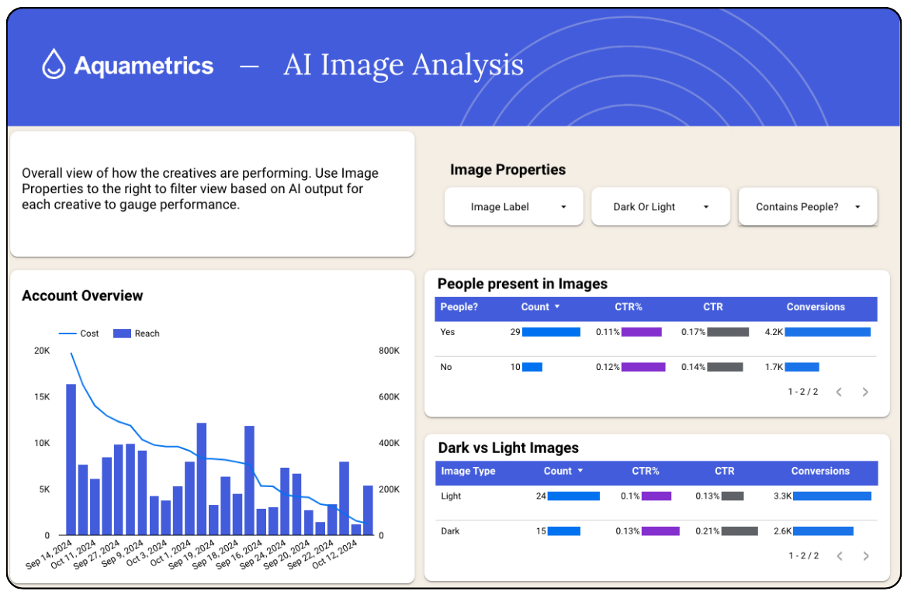Click the Aquametrics water drop logo

coord(54,64)
